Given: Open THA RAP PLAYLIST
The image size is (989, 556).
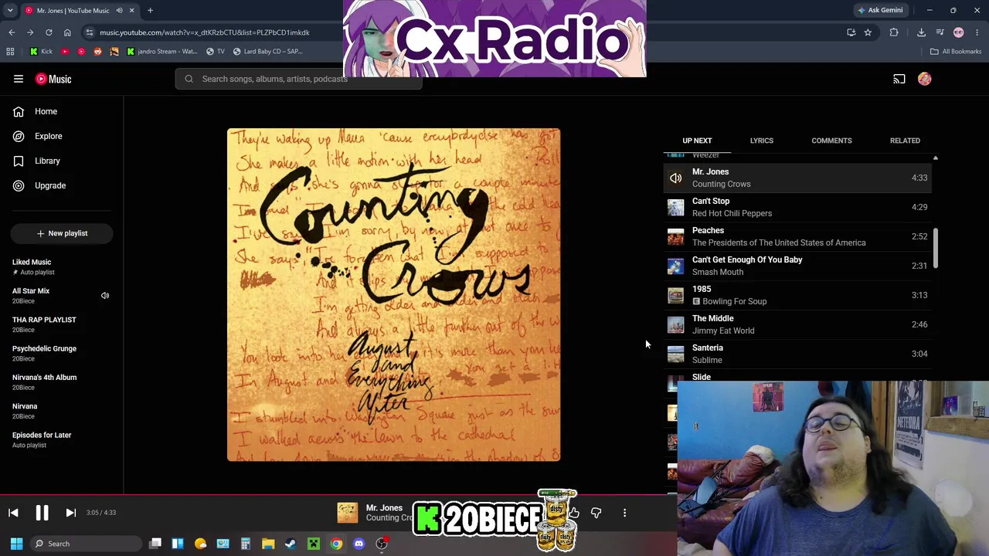Looking at the screenshot, I should tap(62, 324).
